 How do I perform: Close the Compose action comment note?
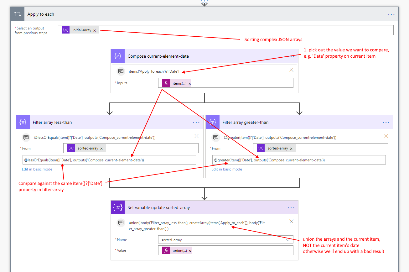291,70
